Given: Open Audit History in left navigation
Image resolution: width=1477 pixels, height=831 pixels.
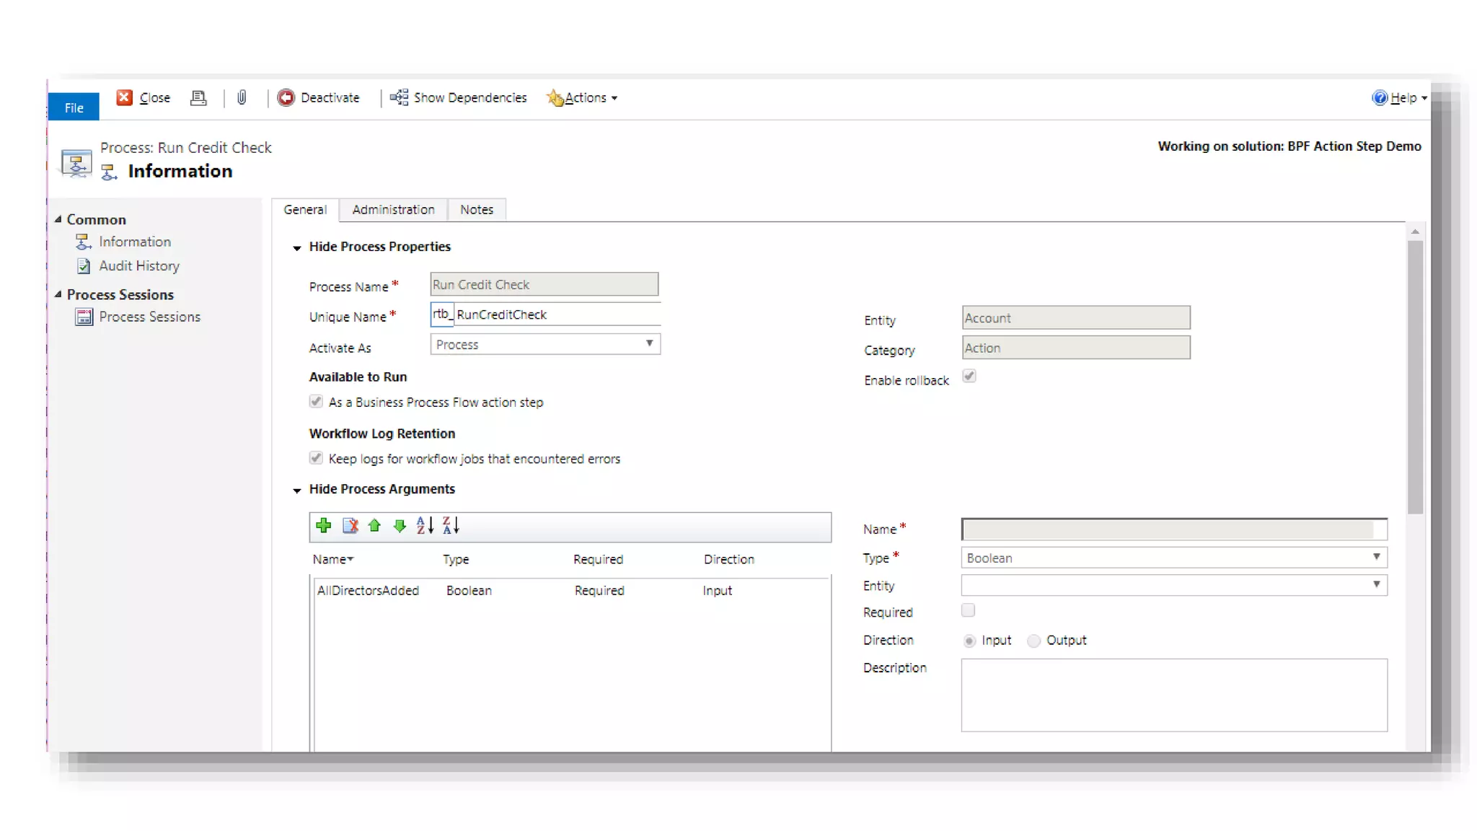Looking at the screenshot, I should (x=138, y=266).
